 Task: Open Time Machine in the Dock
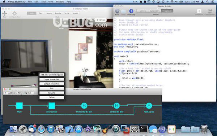click(116, 129)
